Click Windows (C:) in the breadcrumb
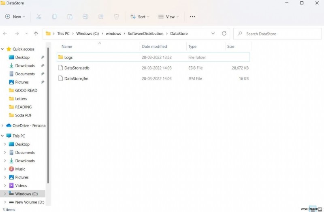Screen dimensions: 324x212 pos(87,34)
